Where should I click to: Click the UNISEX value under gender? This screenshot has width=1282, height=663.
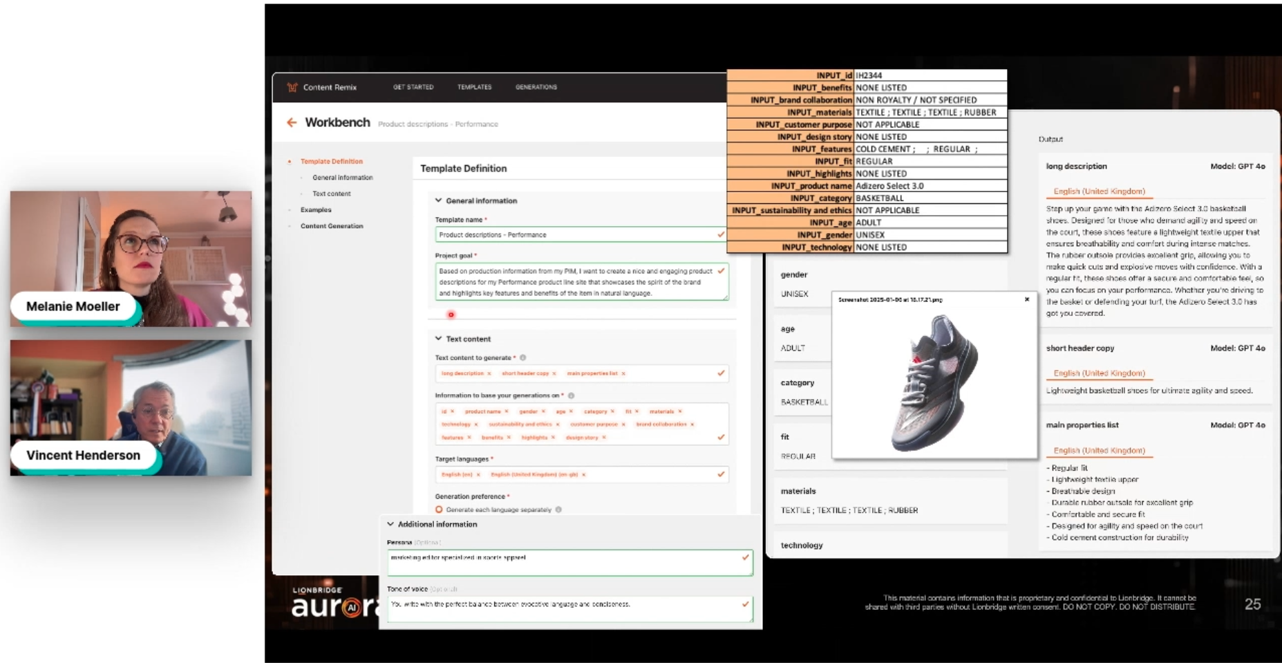[x=795, y=294]
